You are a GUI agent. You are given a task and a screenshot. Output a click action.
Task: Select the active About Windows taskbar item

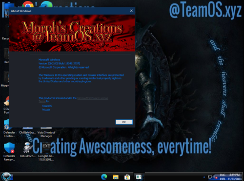tap(139, 177)
